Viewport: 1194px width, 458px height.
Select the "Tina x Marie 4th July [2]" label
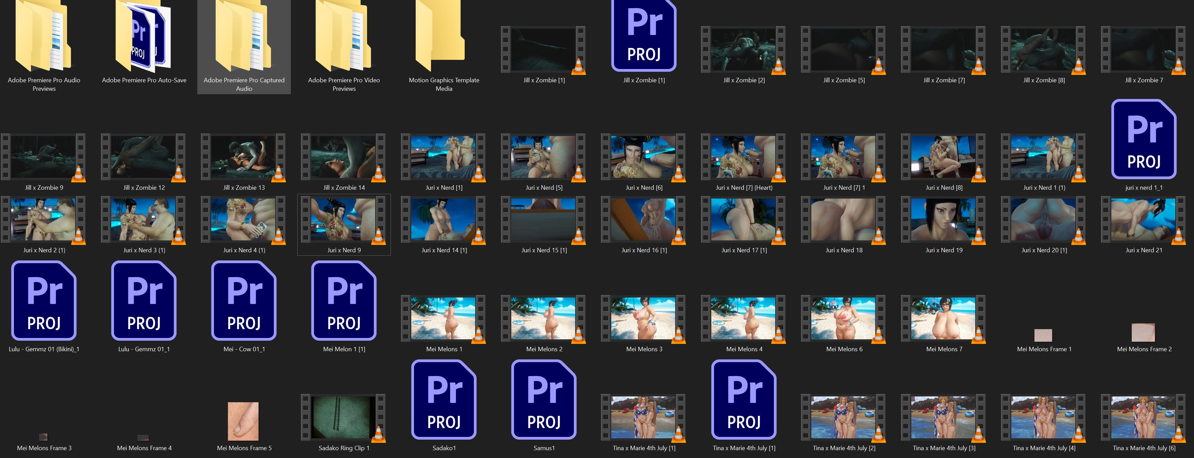[844, 448]
